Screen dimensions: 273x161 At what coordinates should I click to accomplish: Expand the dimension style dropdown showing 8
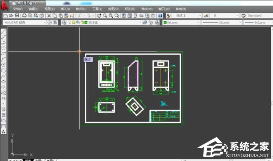(238, 16)
